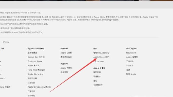This screenshot has height=97, width=173.
Task: Click the 商务应用 column heading
Action: pyautogui.click(x=64, y=64)
